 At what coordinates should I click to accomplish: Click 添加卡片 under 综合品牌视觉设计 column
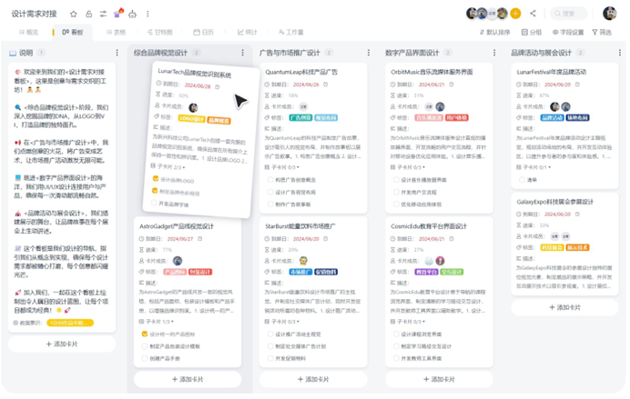188,379
